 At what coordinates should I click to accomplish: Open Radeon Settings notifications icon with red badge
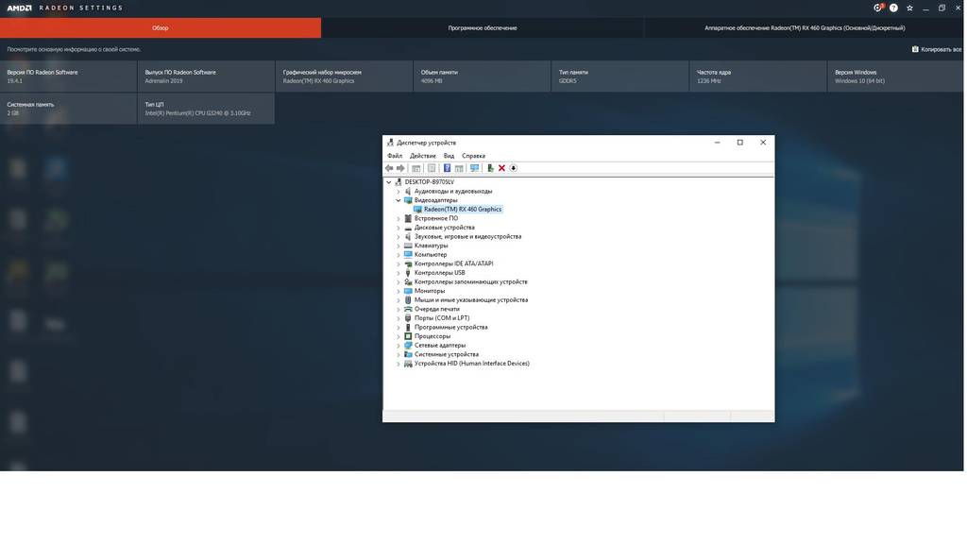coord(878,8)
